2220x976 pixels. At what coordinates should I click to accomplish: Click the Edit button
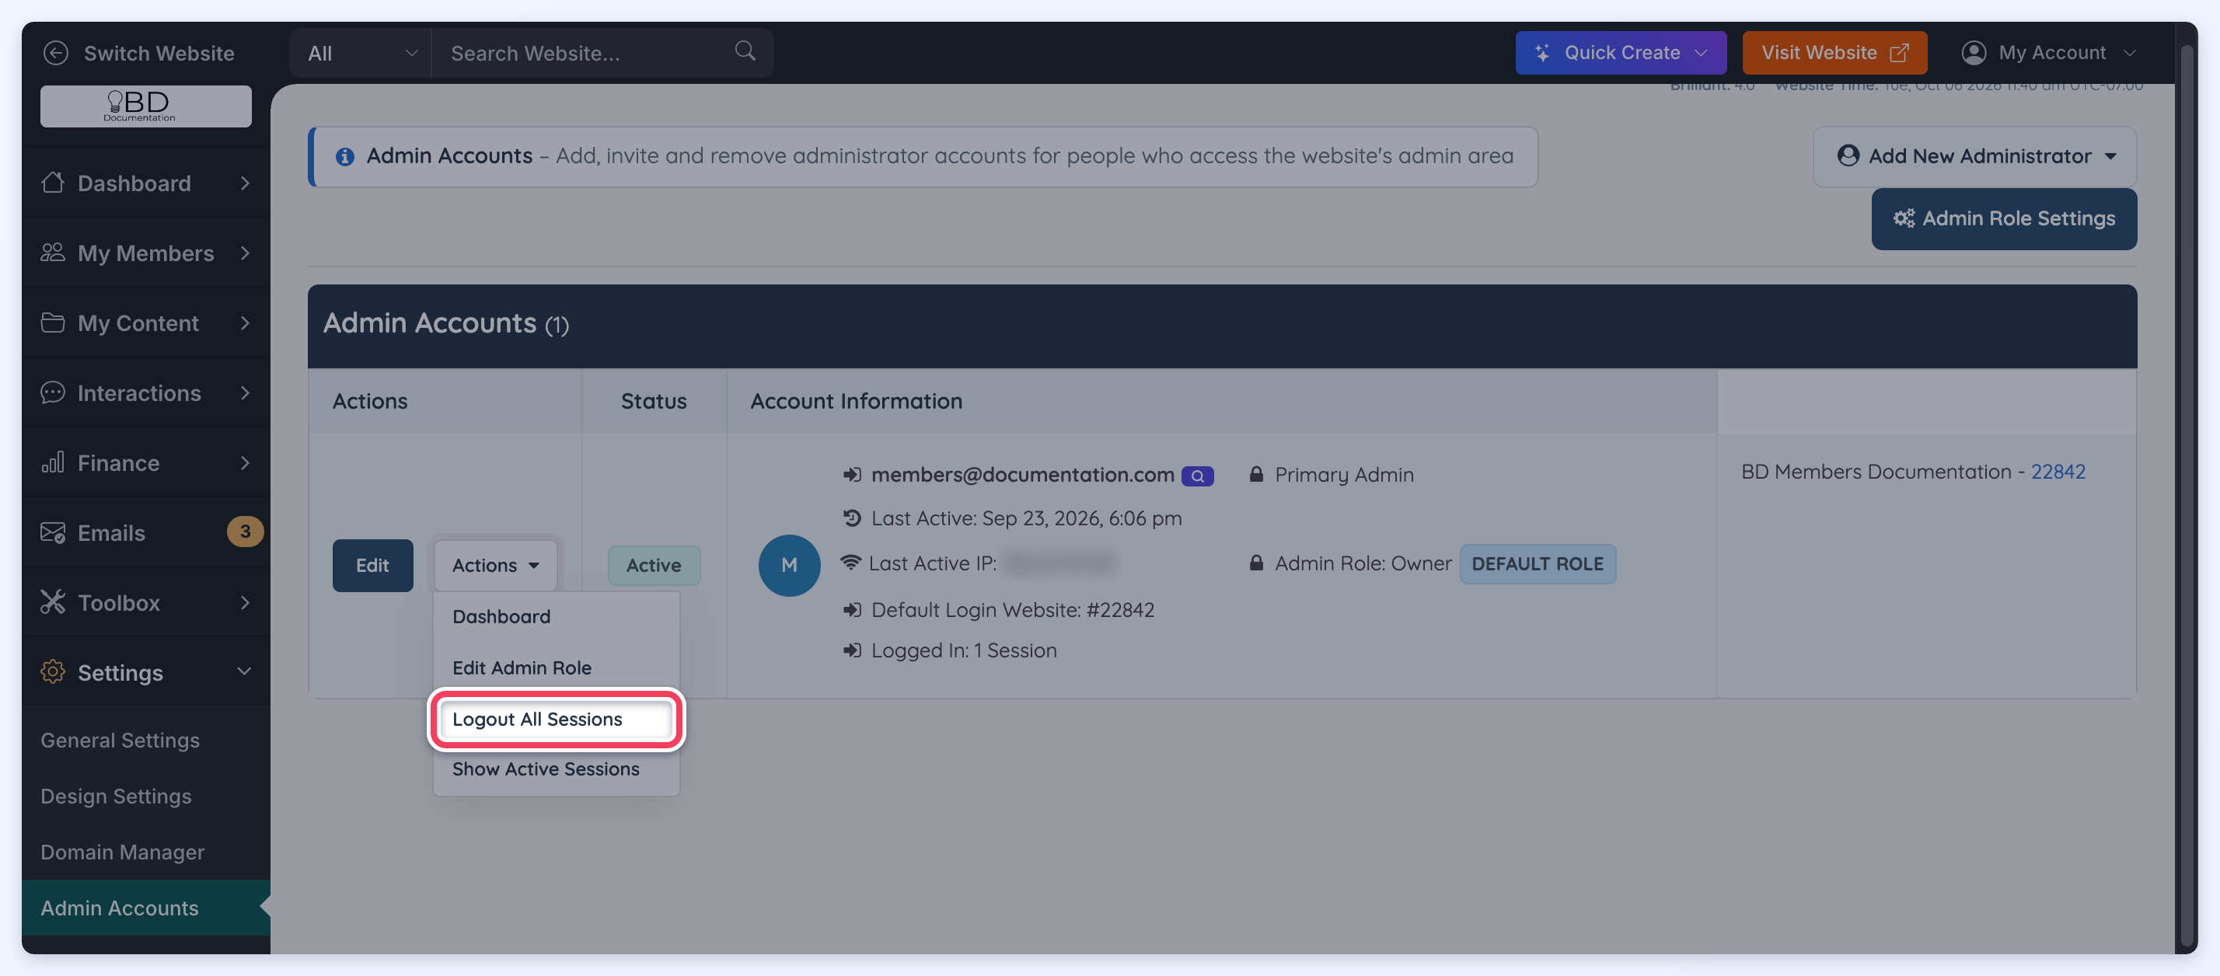coord(372,565)
